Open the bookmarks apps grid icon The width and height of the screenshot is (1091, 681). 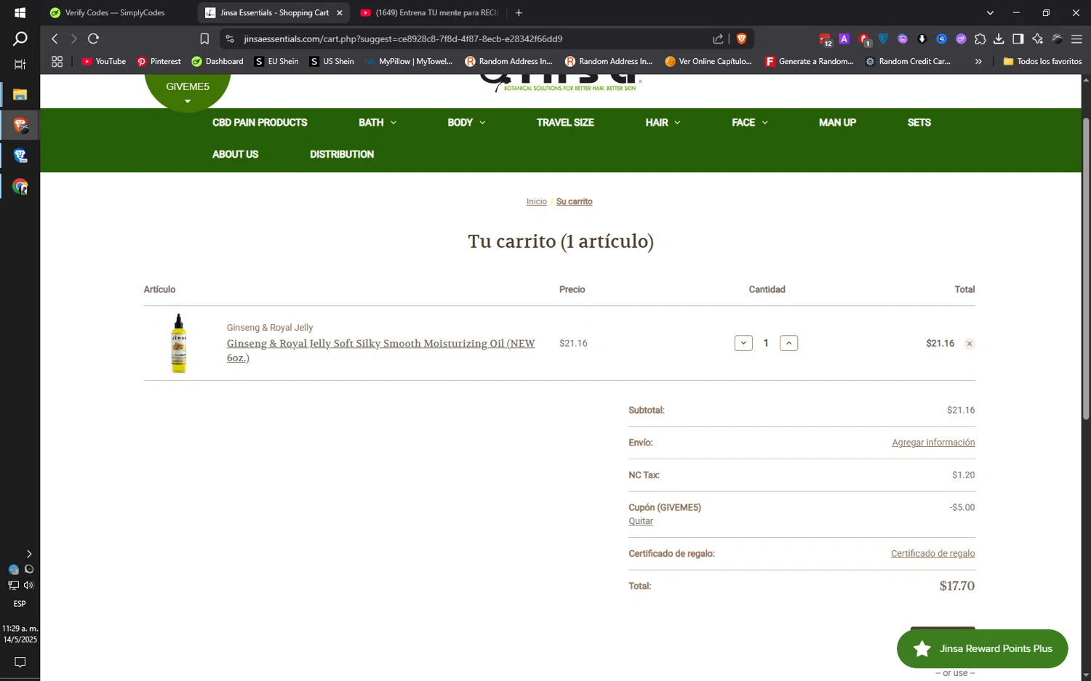57,62
